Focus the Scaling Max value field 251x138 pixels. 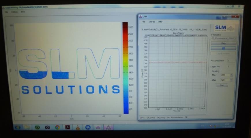(225, 80)
